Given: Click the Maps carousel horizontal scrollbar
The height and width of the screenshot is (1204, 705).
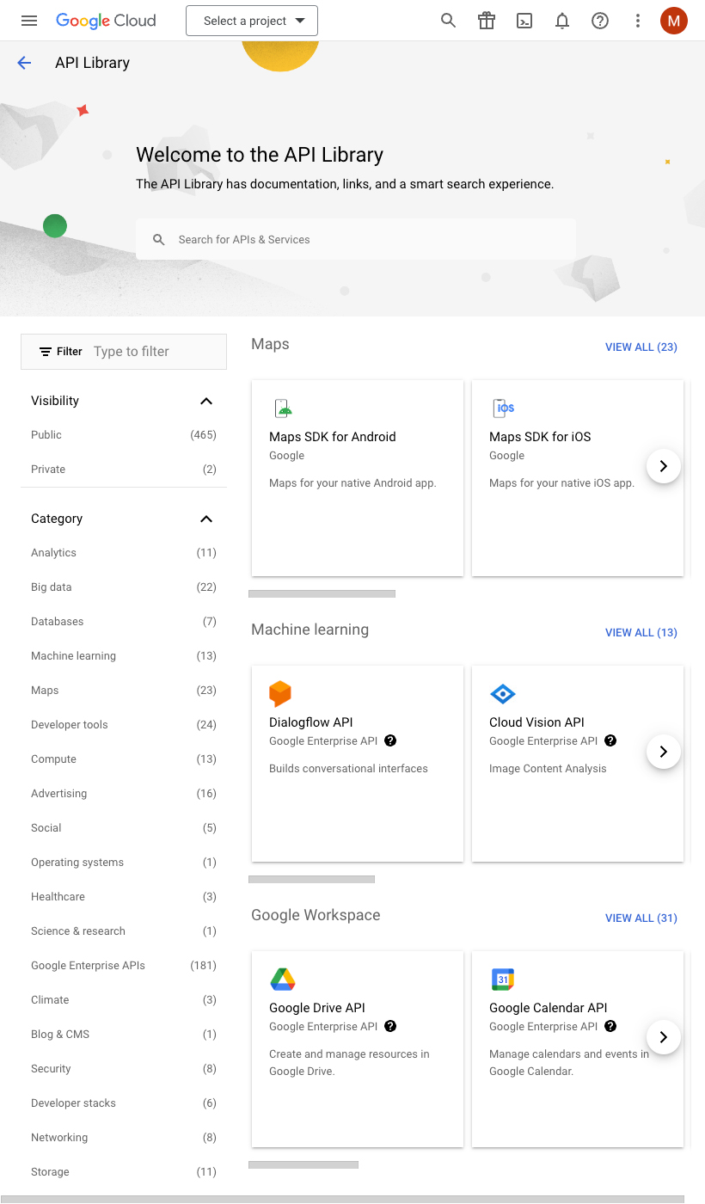Looking at the screenshot, I should tap(322, 593).
